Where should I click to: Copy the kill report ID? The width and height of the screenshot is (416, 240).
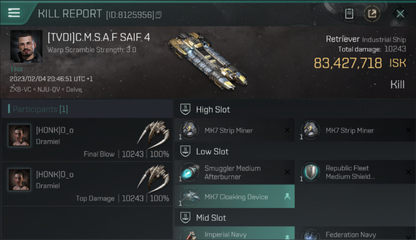(x=159, y=15)
